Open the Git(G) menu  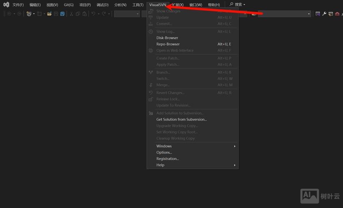[68, 5]
